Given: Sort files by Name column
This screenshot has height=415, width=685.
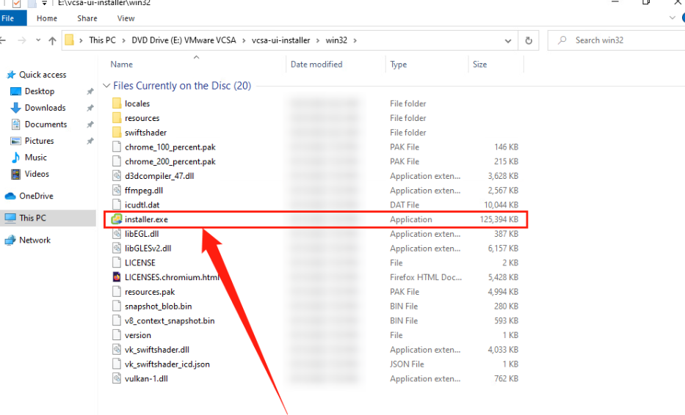Looking at the screenshot, I should click(121, 64).
